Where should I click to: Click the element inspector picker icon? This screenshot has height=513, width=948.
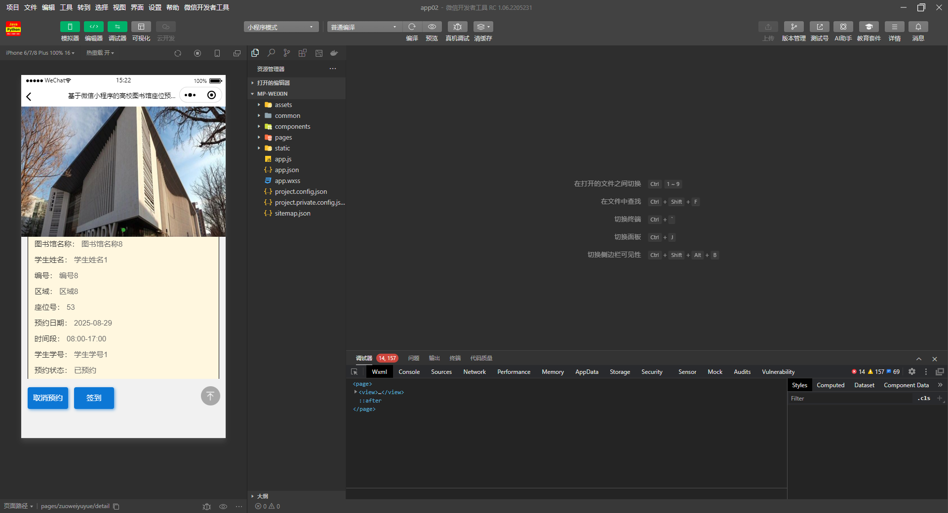354,372
